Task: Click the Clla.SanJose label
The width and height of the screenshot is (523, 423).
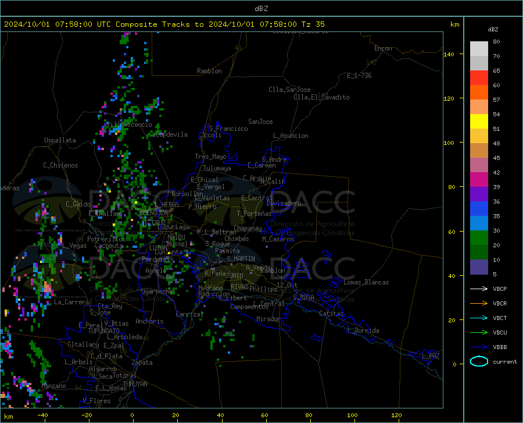Action: (289, 90)
